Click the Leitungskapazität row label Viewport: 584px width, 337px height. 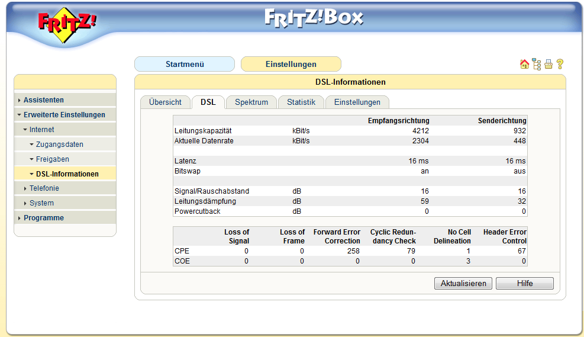203,131
